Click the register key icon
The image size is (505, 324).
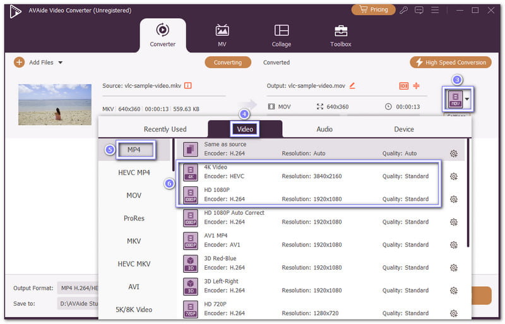pyautogui.click(x=403, y=10)
